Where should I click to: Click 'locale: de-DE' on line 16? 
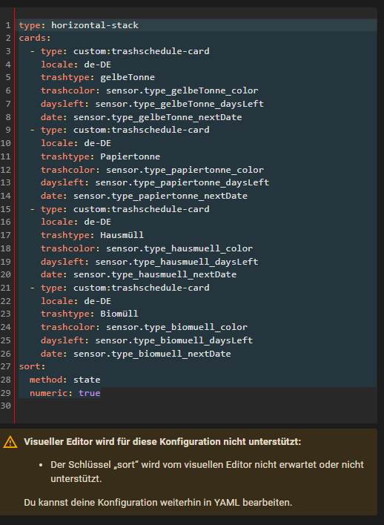(x=76, y=222)
